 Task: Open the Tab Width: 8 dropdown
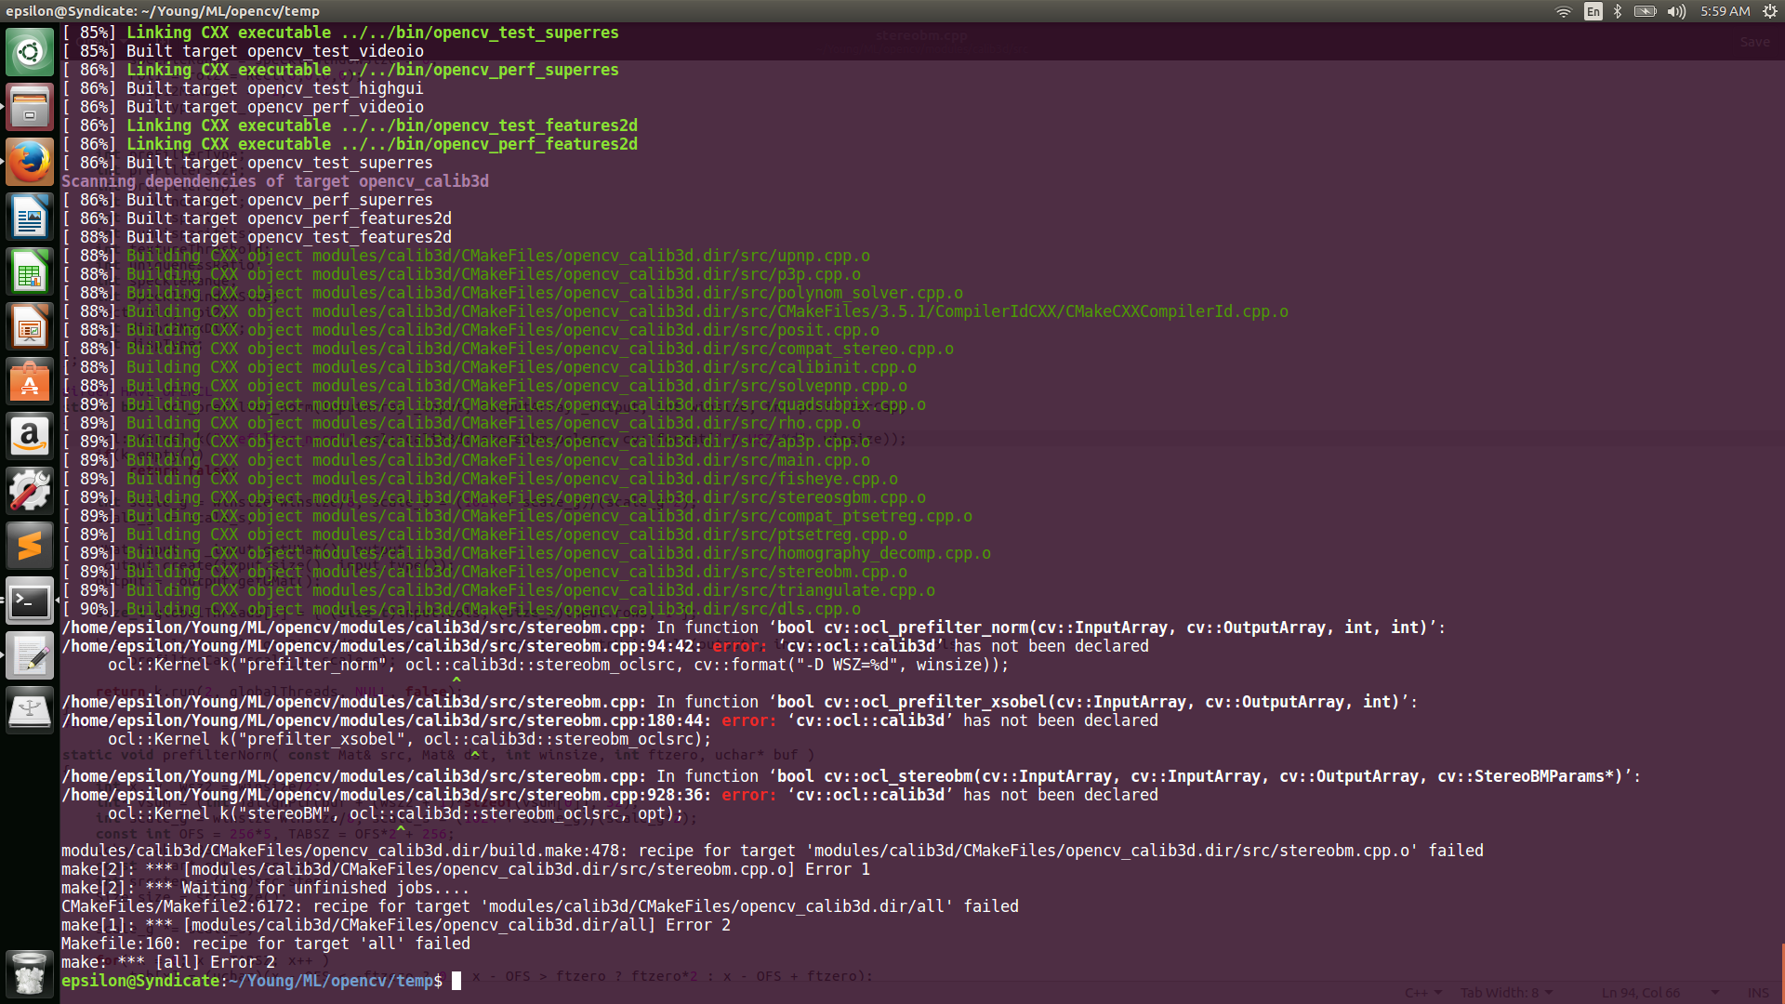[x=1506, y=992]
